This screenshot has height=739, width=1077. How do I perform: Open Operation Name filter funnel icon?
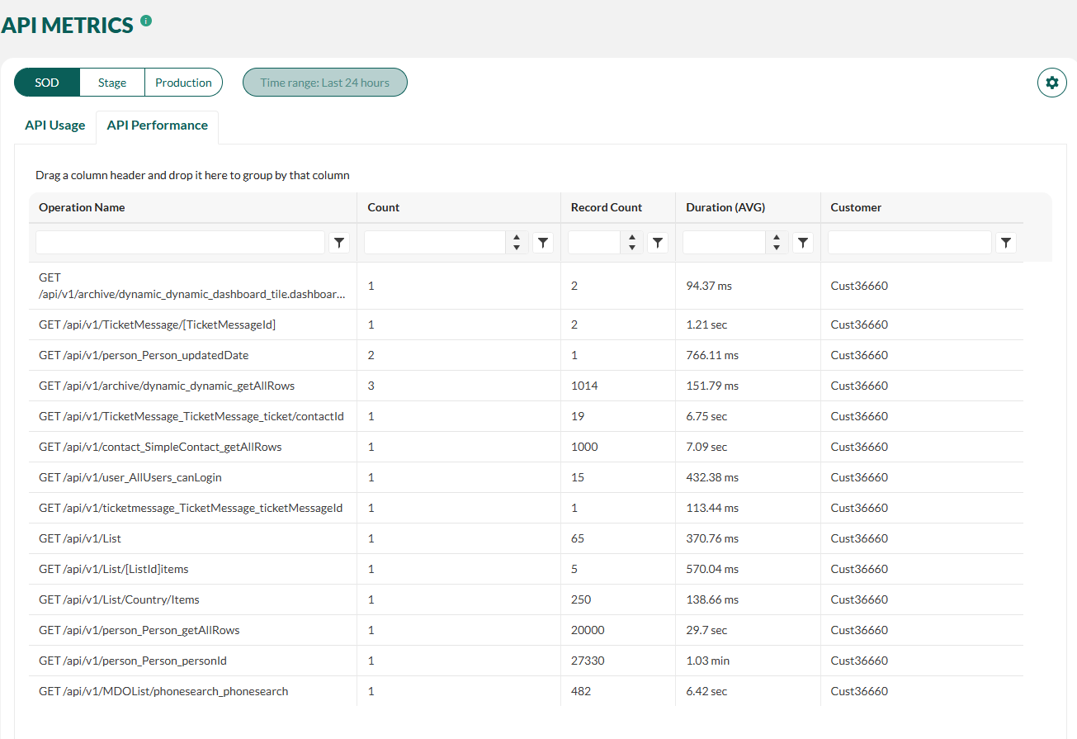click(x=339, y=242)
